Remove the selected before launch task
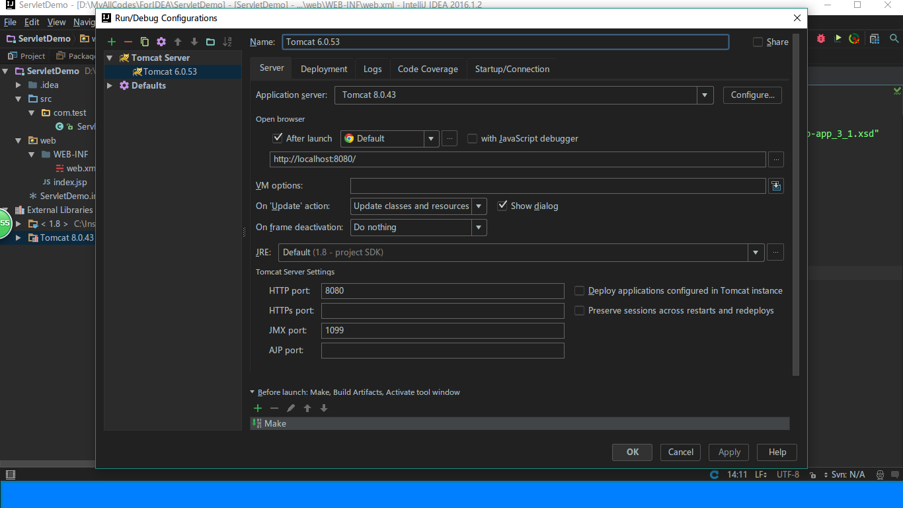This screenshot has height=508, width=903. pos(274,408)
